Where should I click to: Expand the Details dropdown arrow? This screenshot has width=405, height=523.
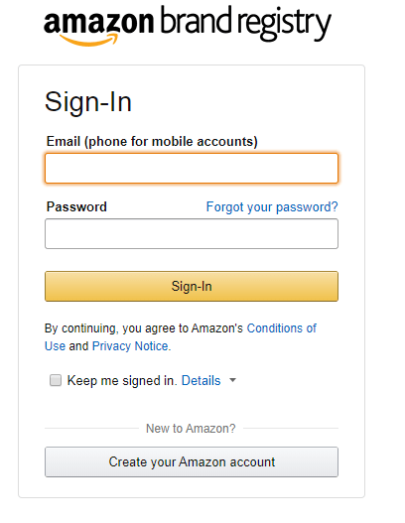[x=233, y=380]
